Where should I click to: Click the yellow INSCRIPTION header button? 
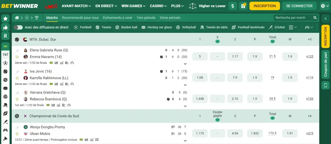(265, 6)
